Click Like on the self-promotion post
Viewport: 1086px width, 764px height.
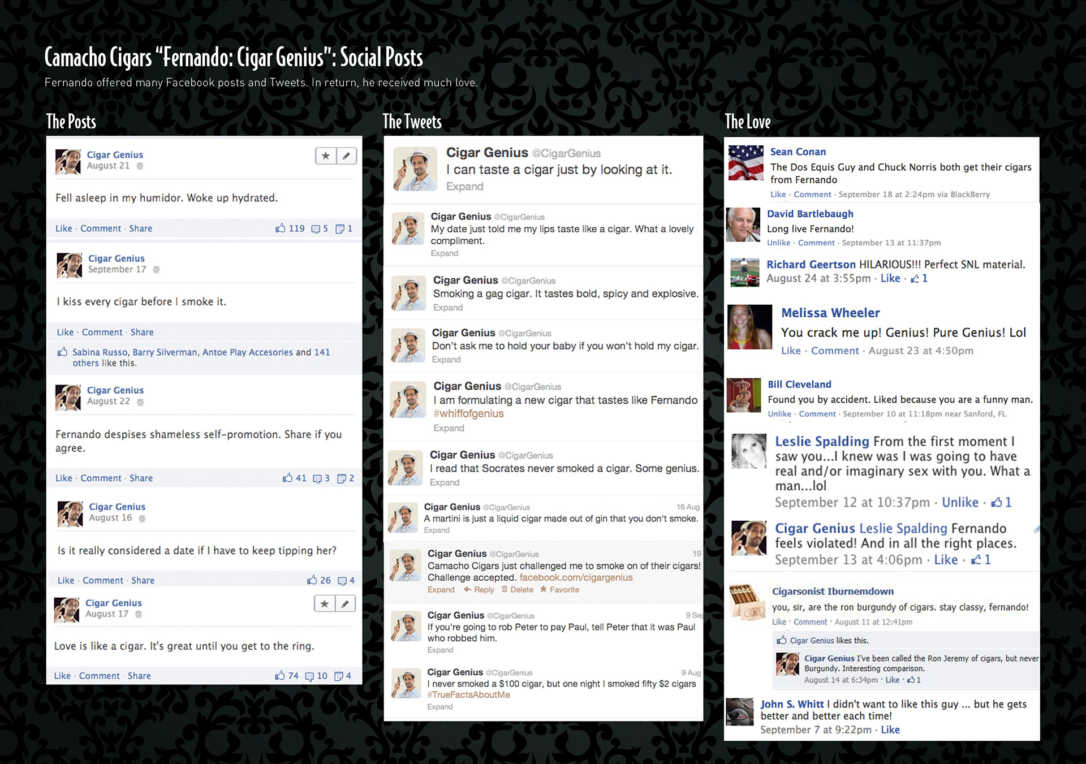[64, 478]
